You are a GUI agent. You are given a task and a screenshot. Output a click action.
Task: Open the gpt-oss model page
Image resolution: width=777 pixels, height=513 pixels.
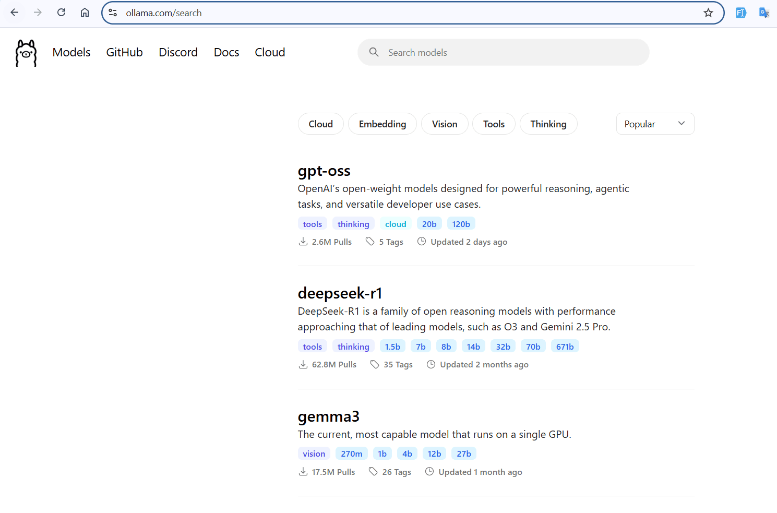pyautogui.click(x=324, y=171)
